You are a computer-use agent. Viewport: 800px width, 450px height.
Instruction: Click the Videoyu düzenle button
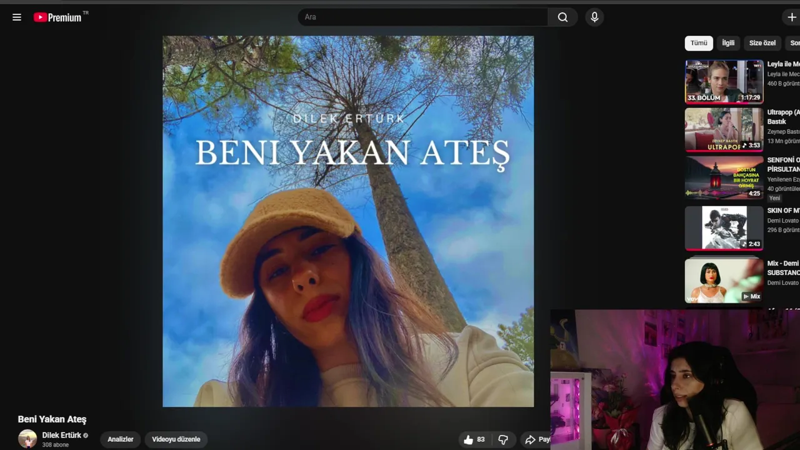click(x=176, y=439)
